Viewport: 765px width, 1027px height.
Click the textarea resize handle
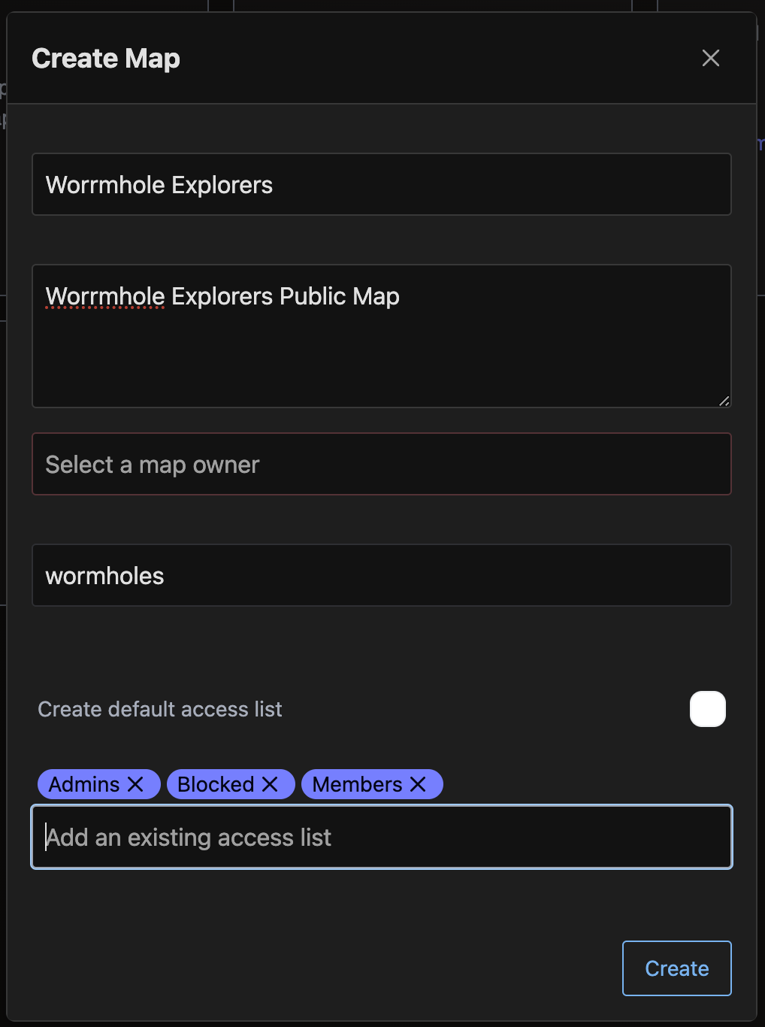coord(724,401)
